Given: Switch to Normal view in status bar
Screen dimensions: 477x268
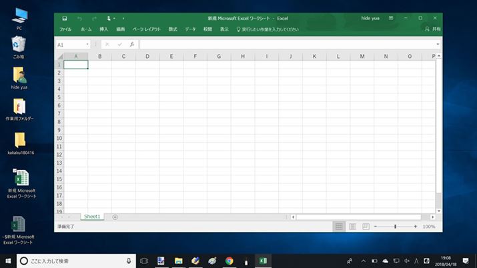Looking at the screenshot, I should click(x=339, y=227).
